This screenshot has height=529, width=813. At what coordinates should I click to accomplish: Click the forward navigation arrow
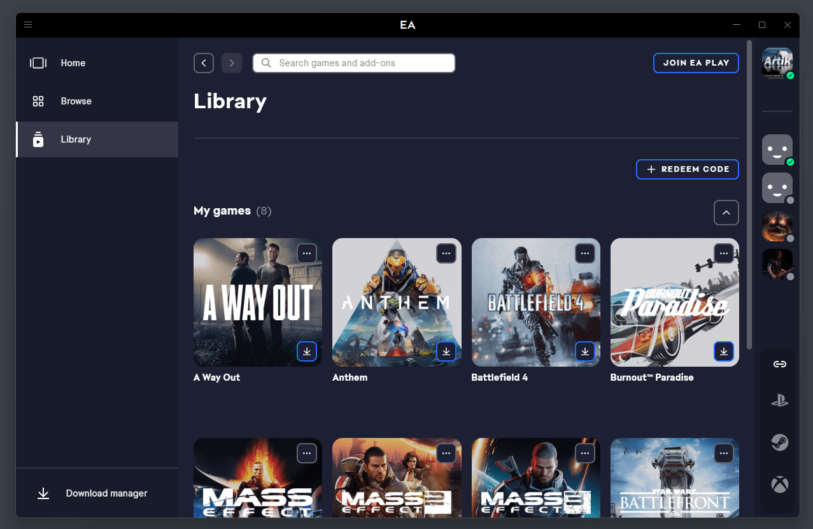tap(232, 63)
